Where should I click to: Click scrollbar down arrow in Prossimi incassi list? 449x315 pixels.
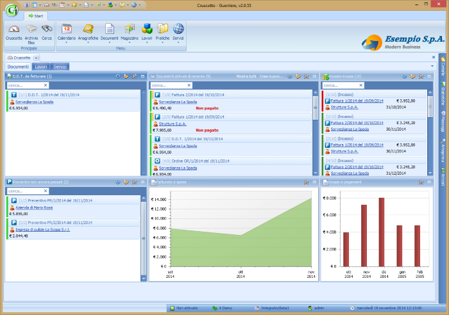[430, 174]
